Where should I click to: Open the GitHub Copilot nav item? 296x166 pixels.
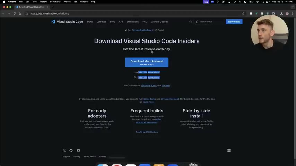click(159, 22)
